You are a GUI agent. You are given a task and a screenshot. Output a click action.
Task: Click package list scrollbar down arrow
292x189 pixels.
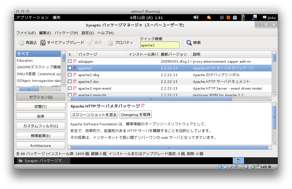pos(274,94)
